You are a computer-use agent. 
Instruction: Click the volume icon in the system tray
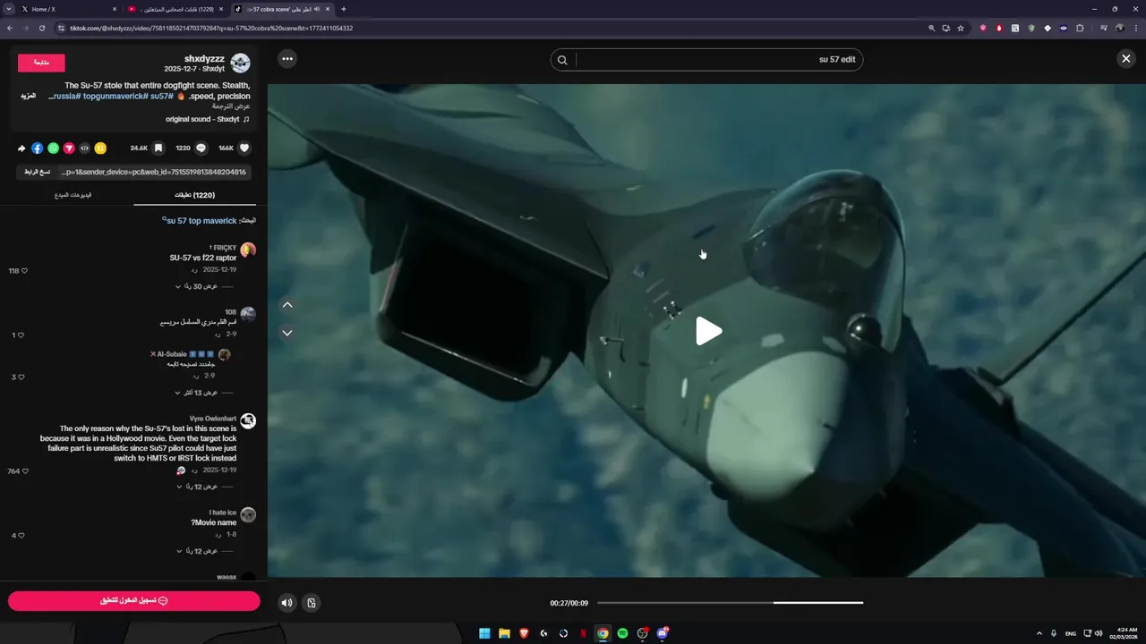click(1099, 633)
